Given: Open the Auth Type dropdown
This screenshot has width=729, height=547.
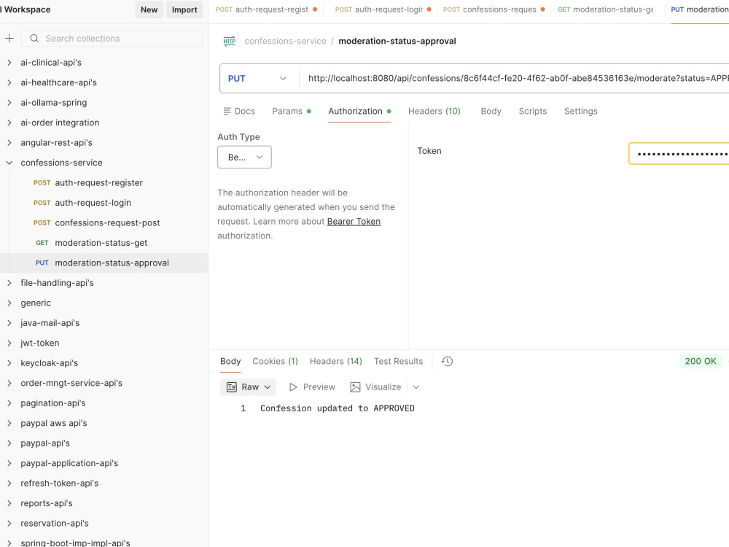Looking at the screenshot, I should coord(244,158).
